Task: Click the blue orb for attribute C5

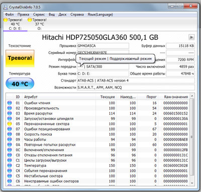Action: [10, 176]
